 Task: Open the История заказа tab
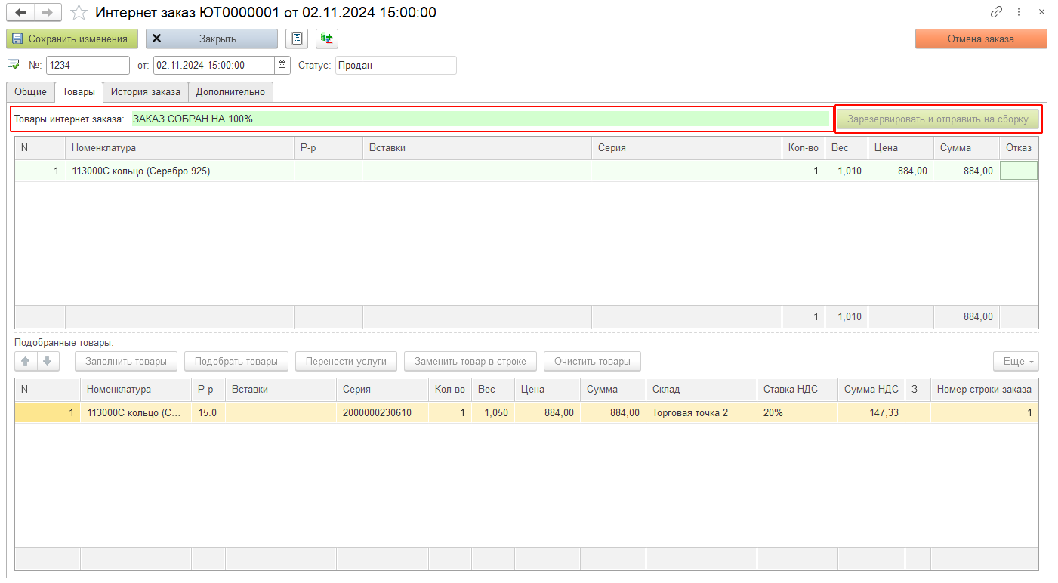146,92
